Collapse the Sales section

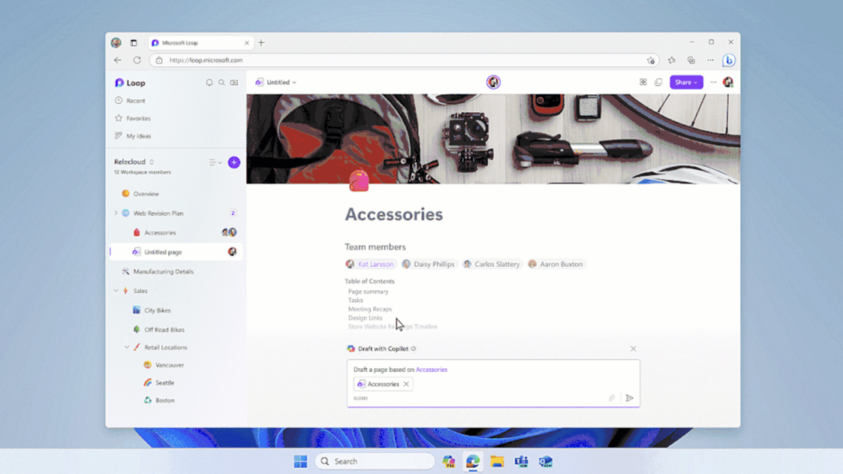pyautogui.click(x=116, y=291)
